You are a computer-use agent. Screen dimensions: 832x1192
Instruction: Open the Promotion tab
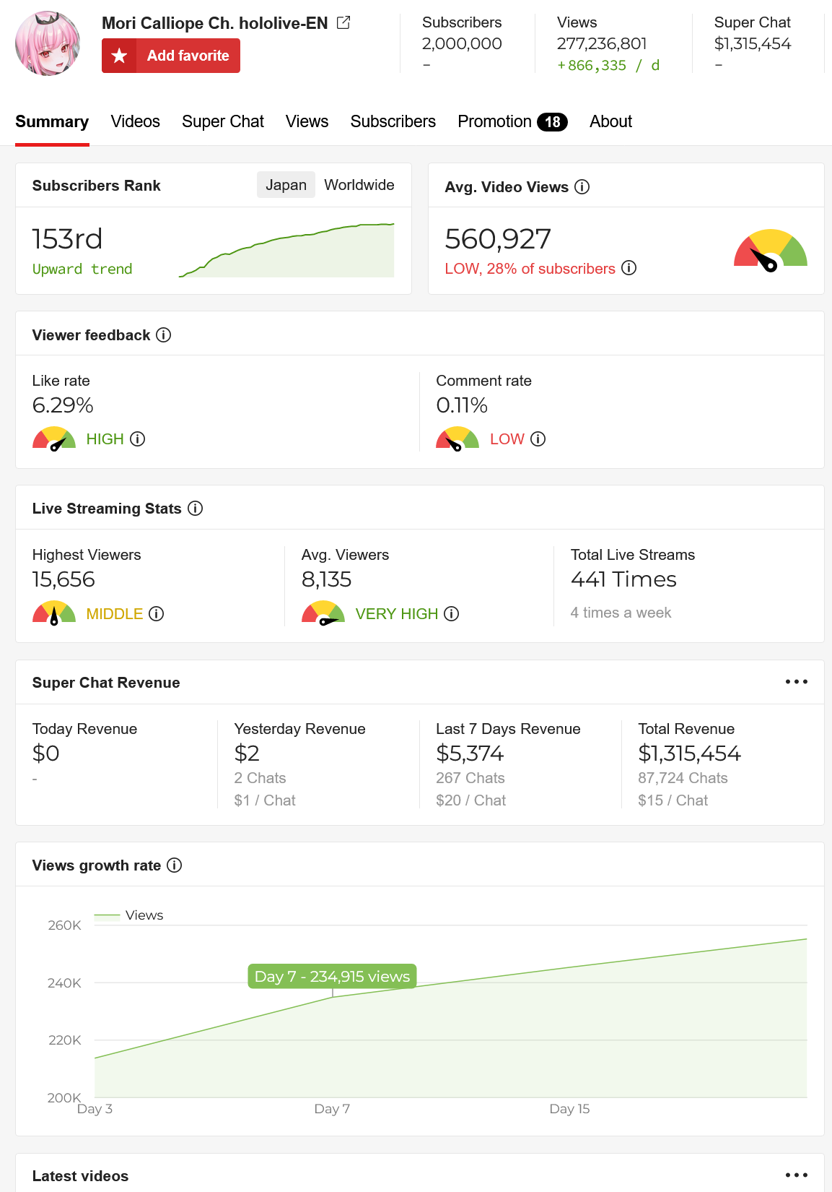click(x=512, y=121)
